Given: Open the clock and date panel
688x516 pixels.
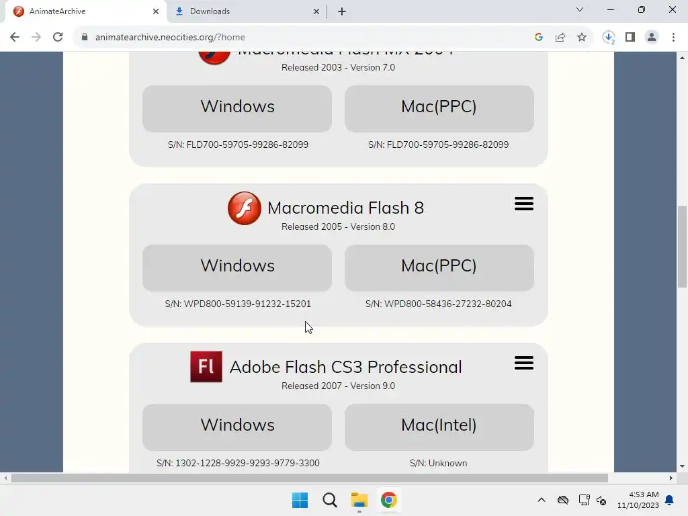Looking at the screenshot, I should pos(638,500).
